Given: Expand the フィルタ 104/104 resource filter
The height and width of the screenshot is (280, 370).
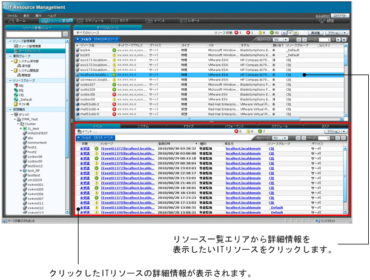Looking at the screenshot, I should pos(97,39).
